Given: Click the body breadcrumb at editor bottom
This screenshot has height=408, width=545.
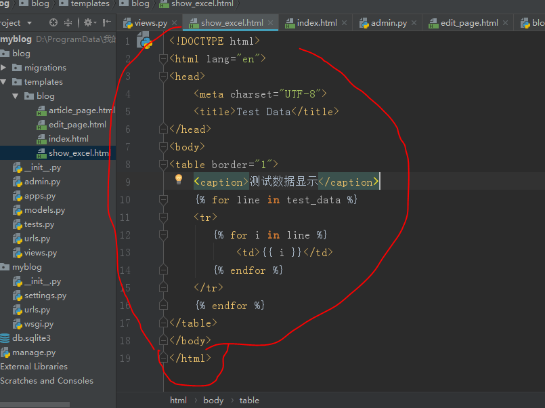Looking at the screenshot, I should coord(213,401).
